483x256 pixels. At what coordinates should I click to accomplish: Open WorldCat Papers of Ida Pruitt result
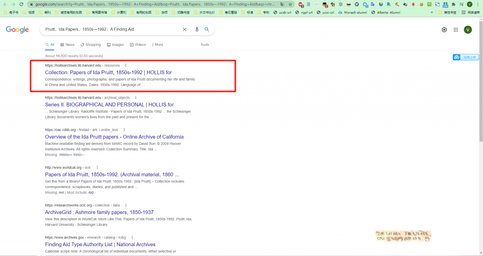click(x=112, y=174)
